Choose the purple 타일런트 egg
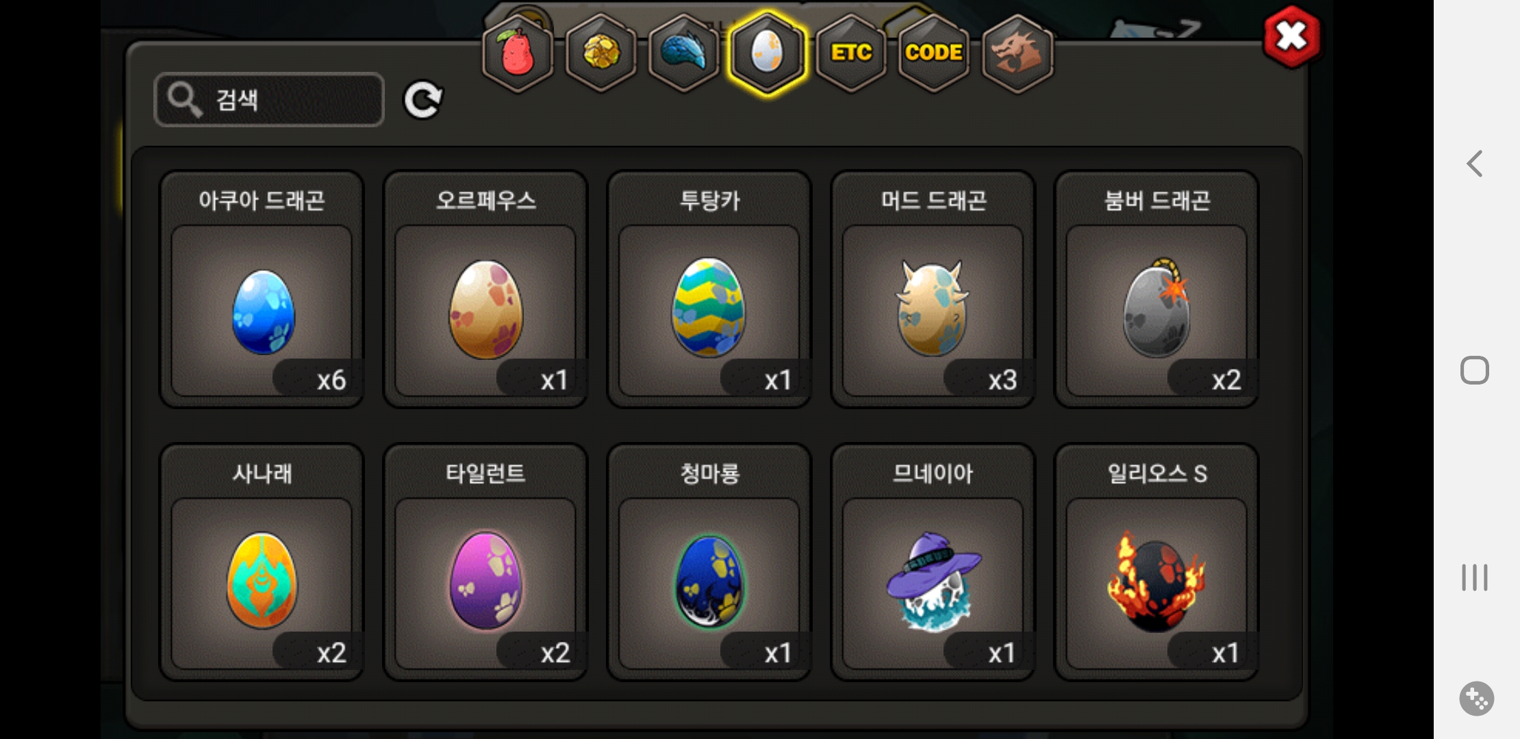Viewport: 1520px width, 739px height. click(485, 562)
